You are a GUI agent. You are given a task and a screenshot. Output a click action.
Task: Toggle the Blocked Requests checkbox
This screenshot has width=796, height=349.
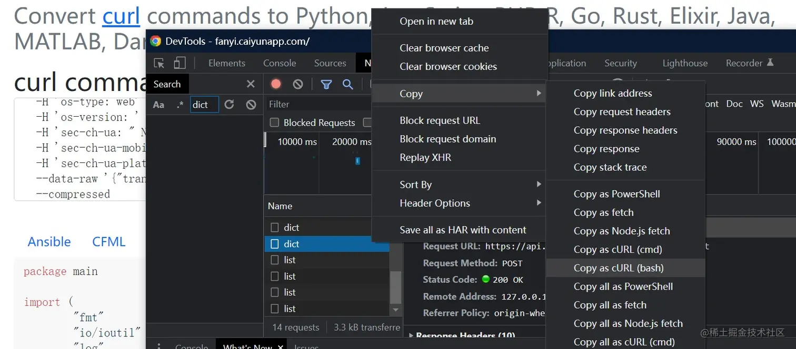274,122
